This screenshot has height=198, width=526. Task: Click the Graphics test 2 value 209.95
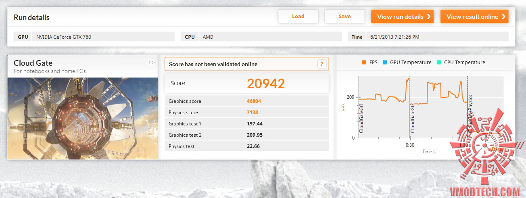255,135
